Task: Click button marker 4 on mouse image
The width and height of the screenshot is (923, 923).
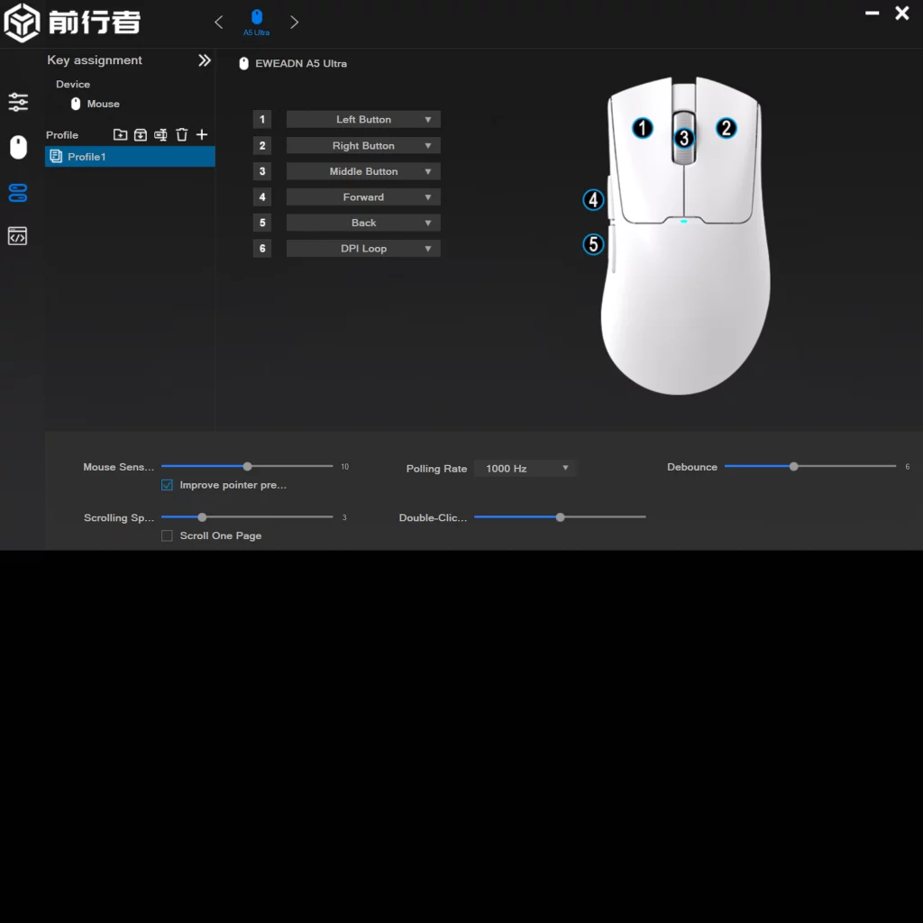Action: point(593,200)
